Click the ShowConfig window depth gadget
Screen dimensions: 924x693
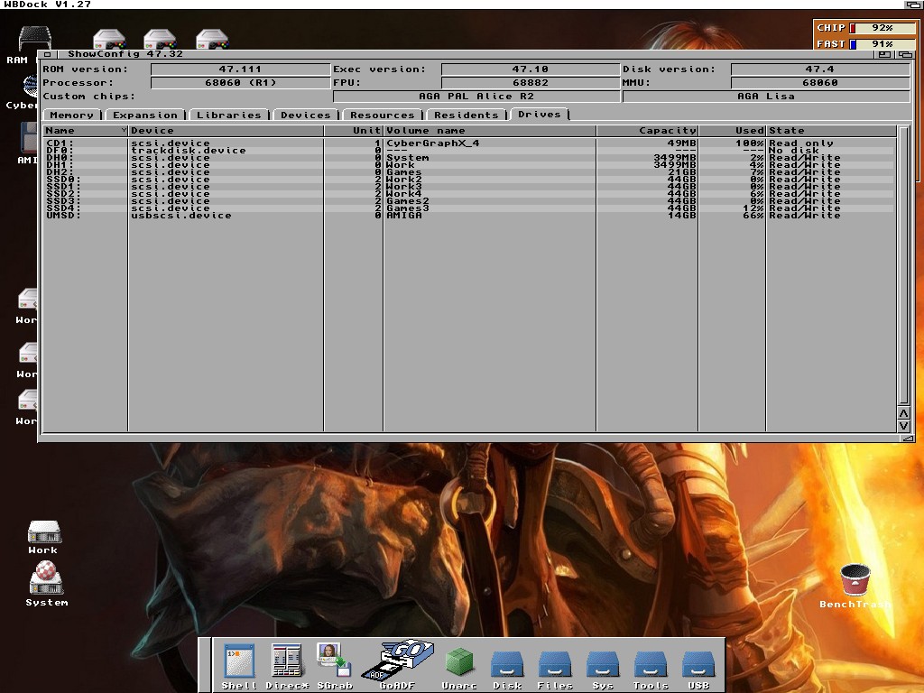pyautogui.click(x=906, y=54)
